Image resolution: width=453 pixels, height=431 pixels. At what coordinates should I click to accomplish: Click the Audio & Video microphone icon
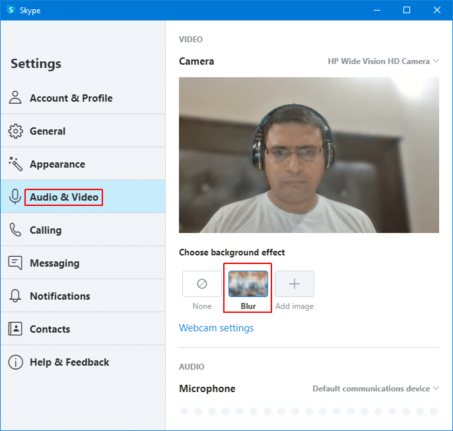tap(15, 197)
